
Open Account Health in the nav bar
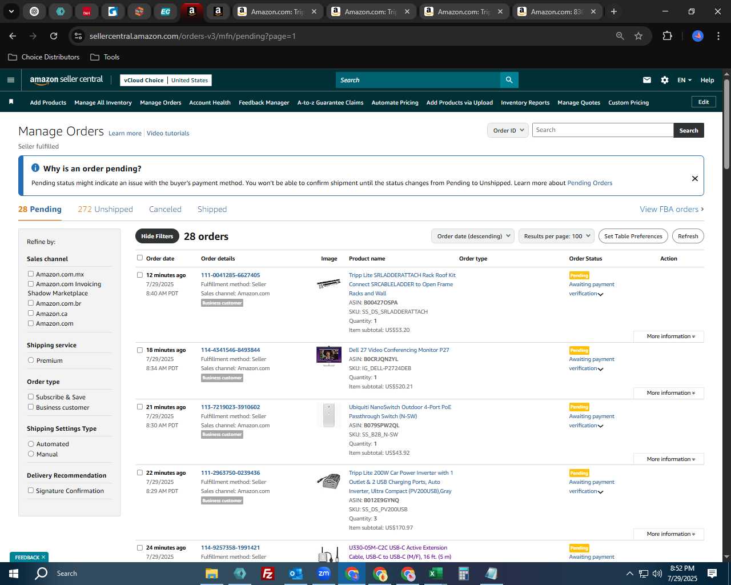[210, 102]
